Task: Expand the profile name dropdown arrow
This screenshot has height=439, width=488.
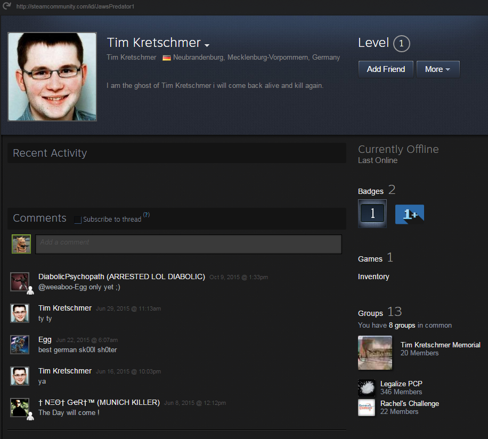Action: pos(207,45)
